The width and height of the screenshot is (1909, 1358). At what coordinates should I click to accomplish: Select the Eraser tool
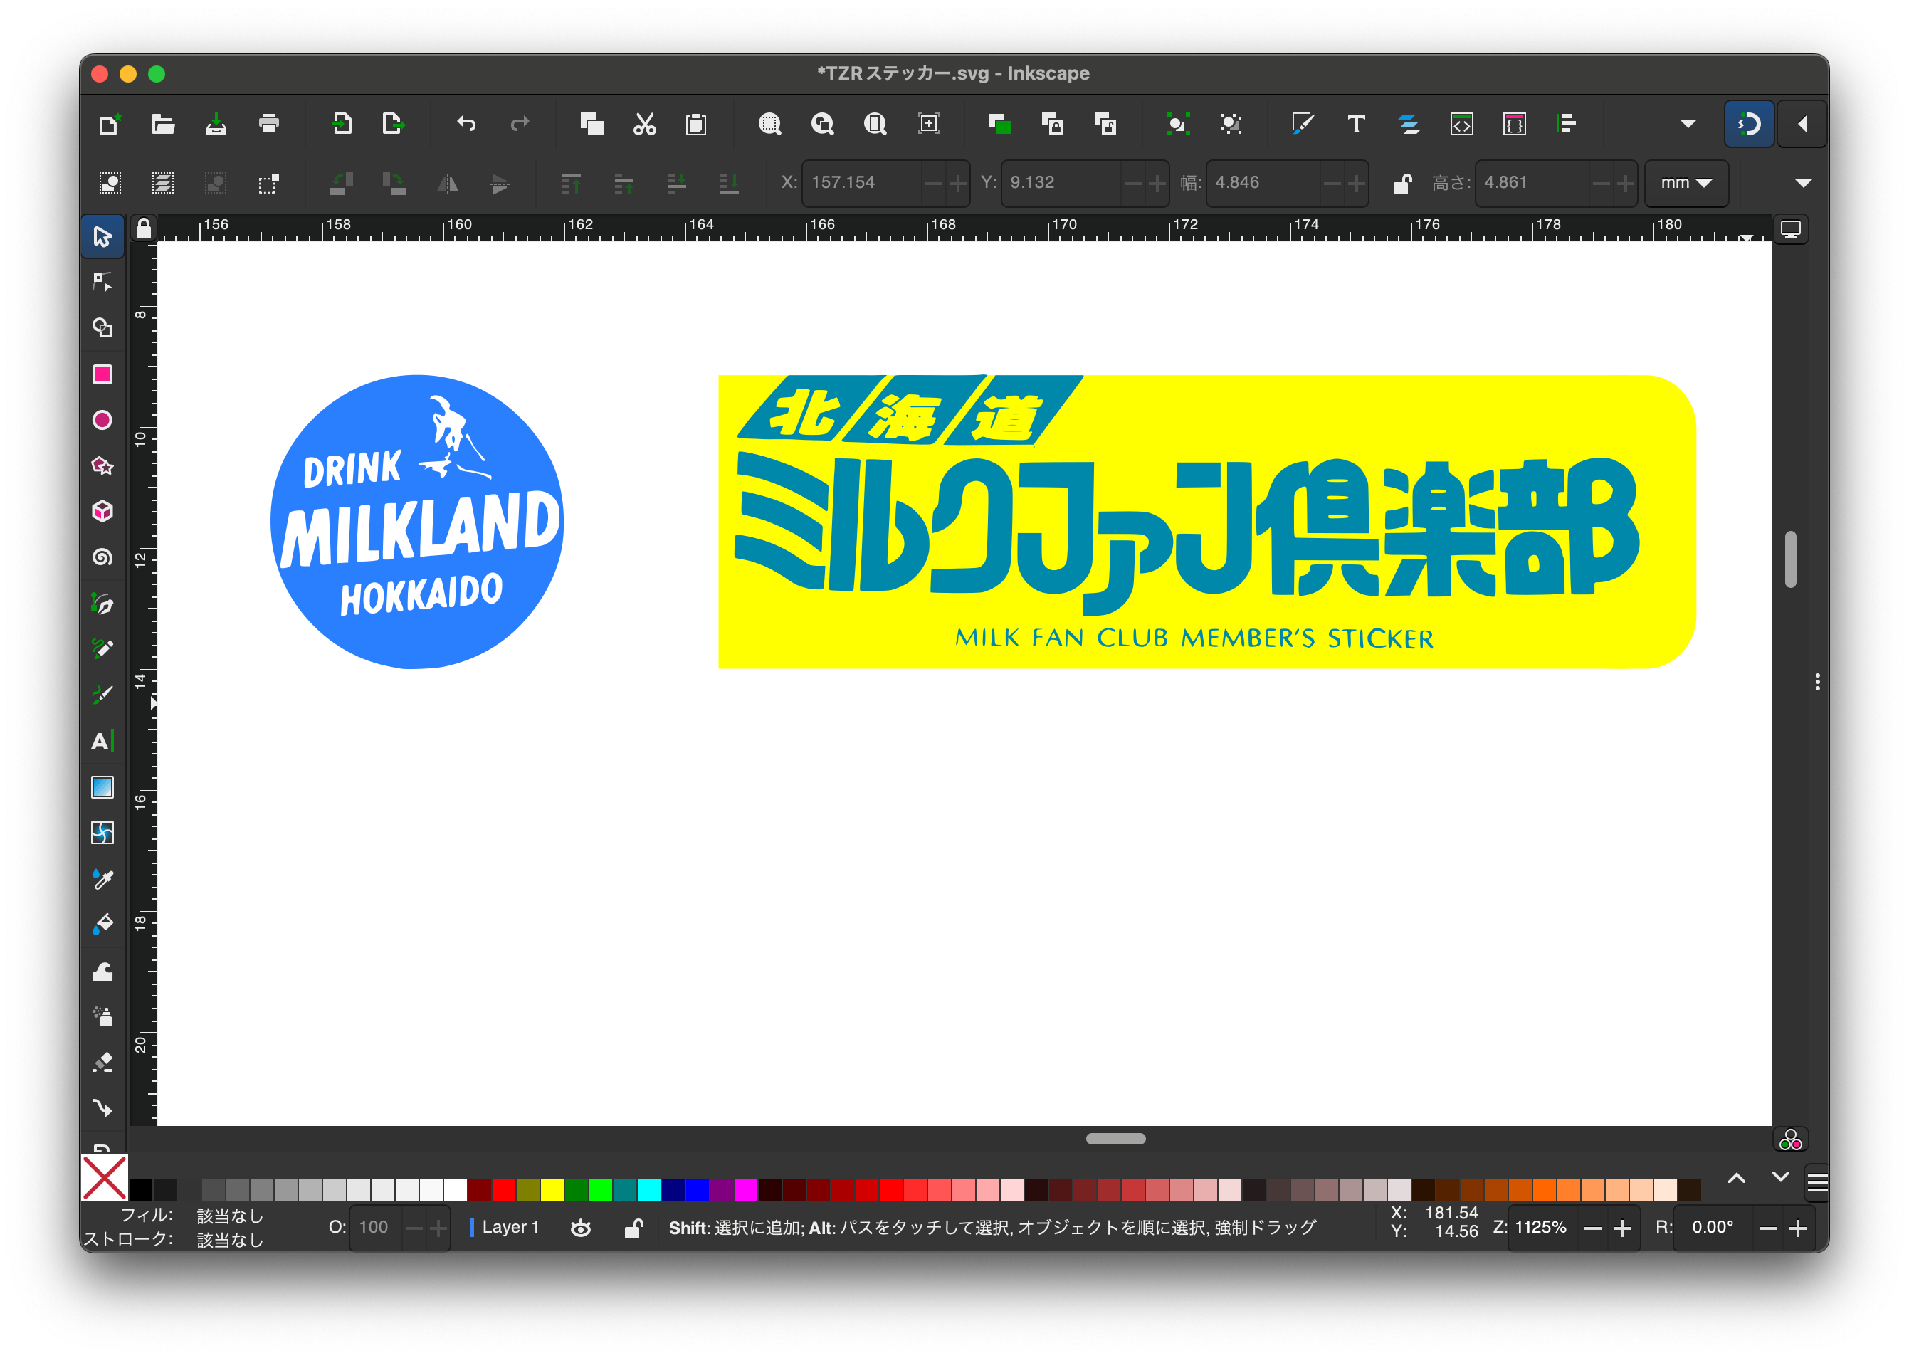[102, 1062]
